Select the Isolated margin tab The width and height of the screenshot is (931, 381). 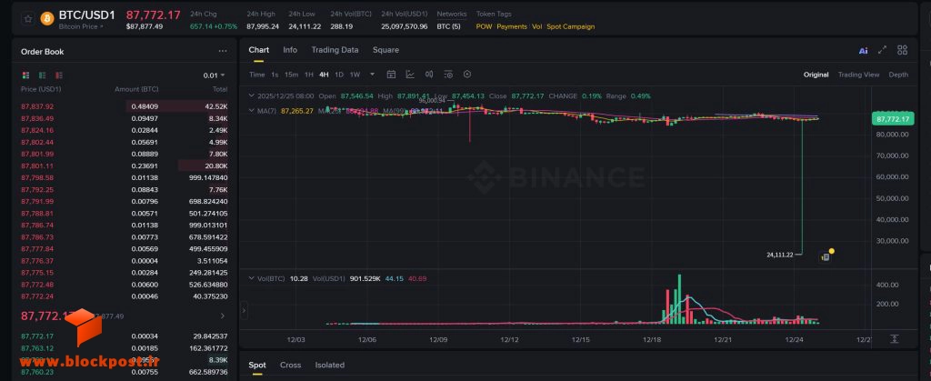[x=329, y=365]
